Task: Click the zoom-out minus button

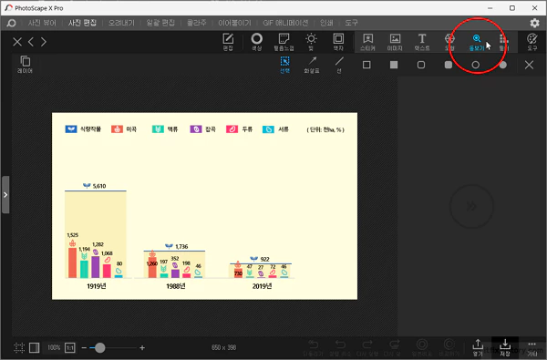Action: tap(84, 348)
